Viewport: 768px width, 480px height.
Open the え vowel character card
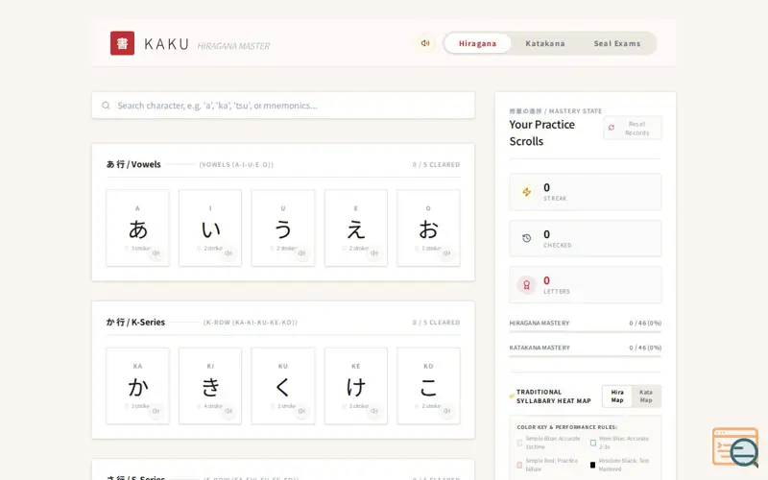pos(356,228)
